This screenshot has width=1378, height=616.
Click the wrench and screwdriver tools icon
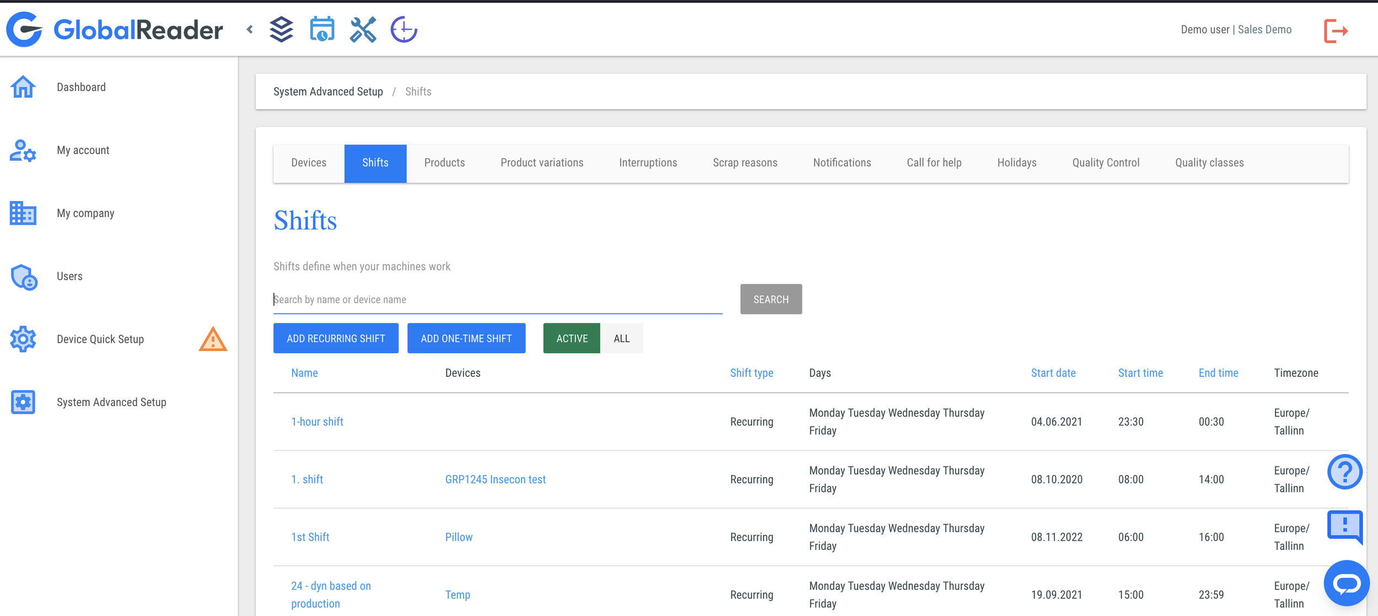[363, 30]
